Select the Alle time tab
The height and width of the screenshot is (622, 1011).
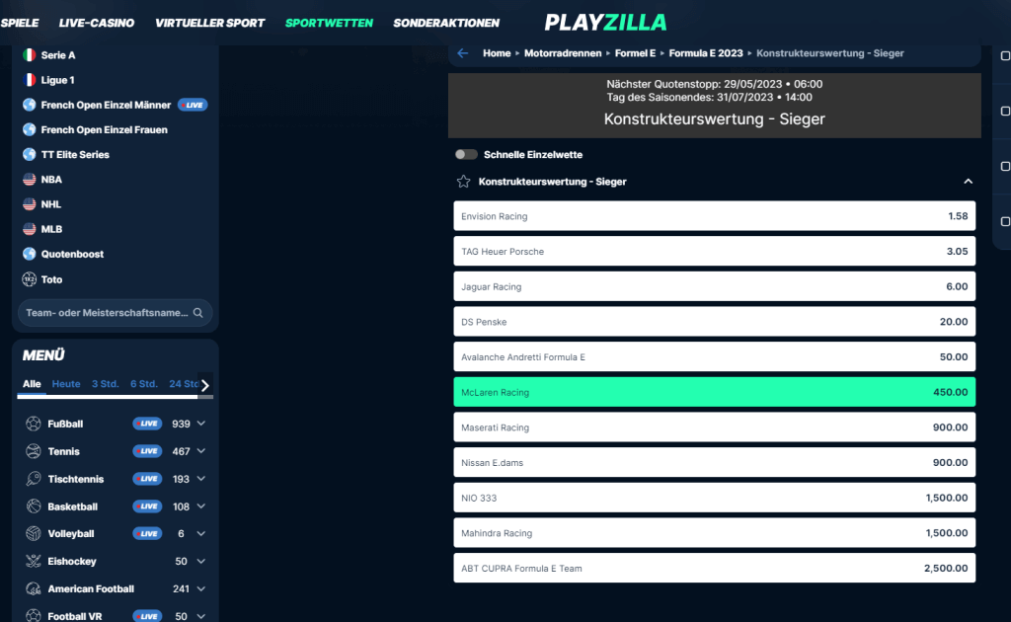(32, 383)
